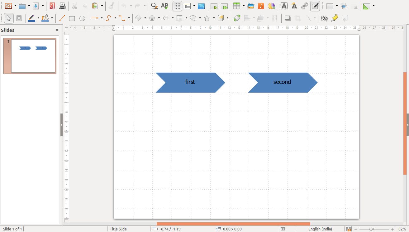Click the 82% zoom level

tap(402, 229)
